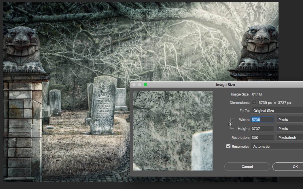
Task: Click the image preview thumbnail
Action: point(173,130)
